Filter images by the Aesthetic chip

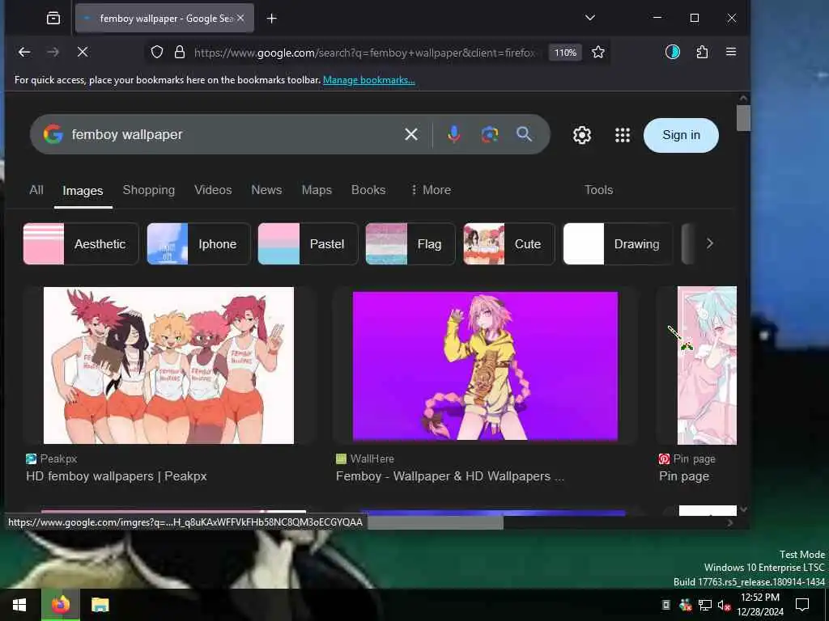pyautogui.click(x=81, y=244)
